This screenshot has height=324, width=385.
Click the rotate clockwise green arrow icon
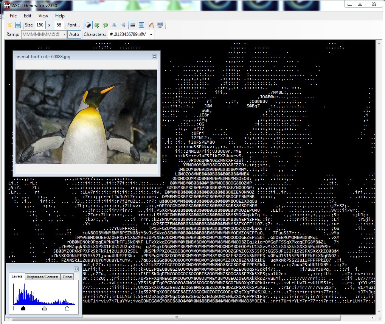105,25
